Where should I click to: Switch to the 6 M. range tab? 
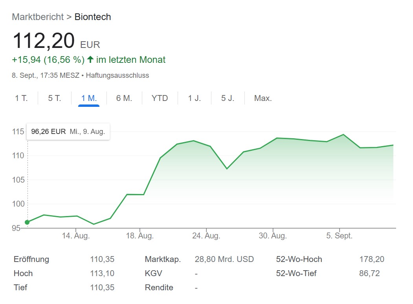point(124,98)
